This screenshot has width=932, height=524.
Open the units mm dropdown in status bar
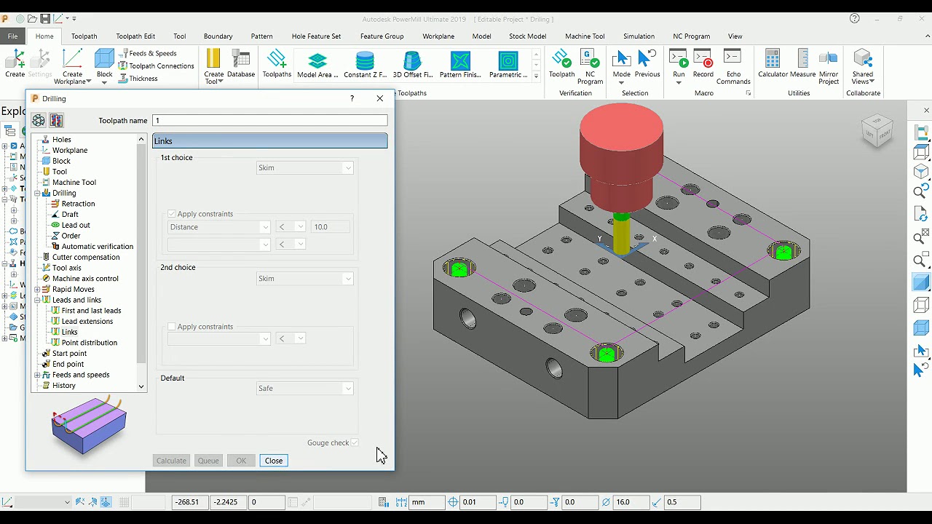(427, 502)
